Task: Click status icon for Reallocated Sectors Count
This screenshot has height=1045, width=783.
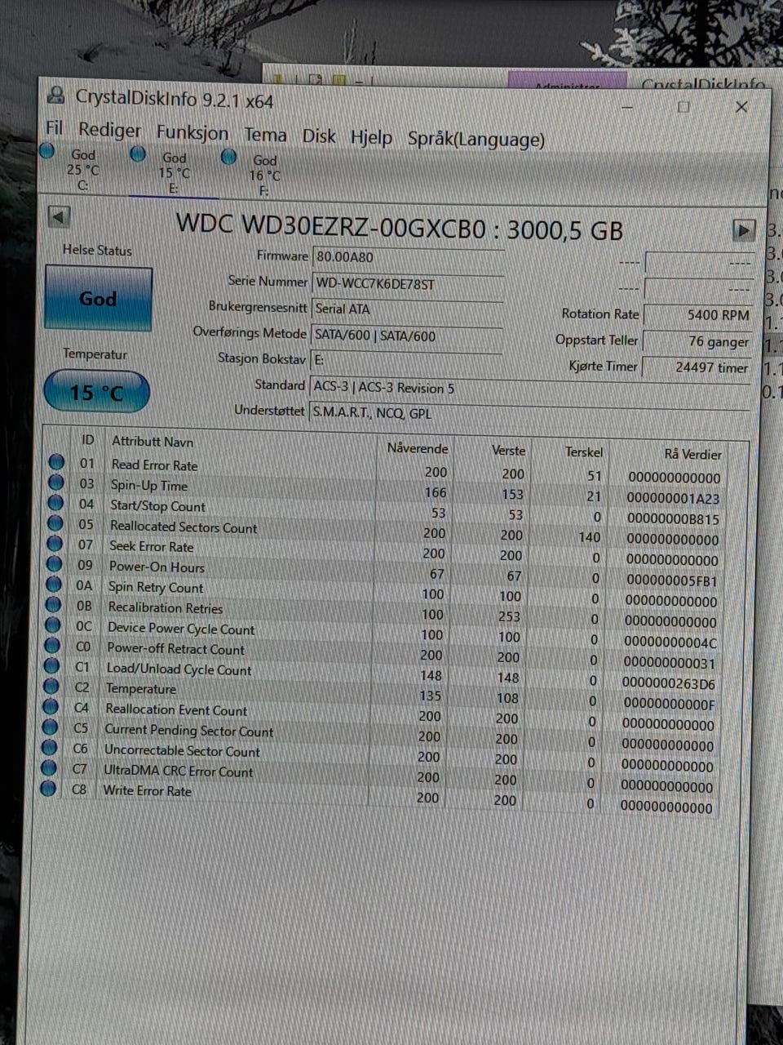Action: (x=55, y=523)
